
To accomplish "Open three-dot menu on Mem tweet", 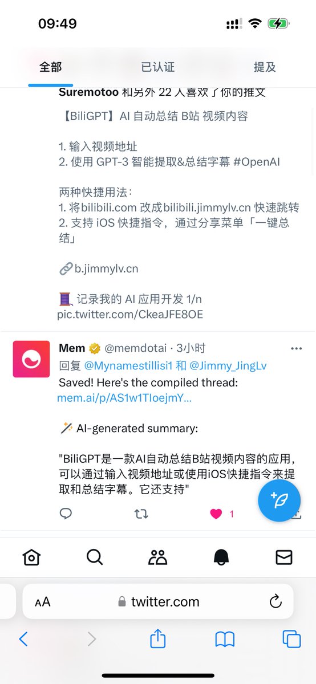I will pos(297,348).
